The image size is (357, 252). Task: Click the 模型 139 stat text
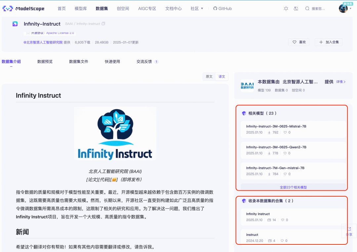pyautogui.click(x=264, y=90)
